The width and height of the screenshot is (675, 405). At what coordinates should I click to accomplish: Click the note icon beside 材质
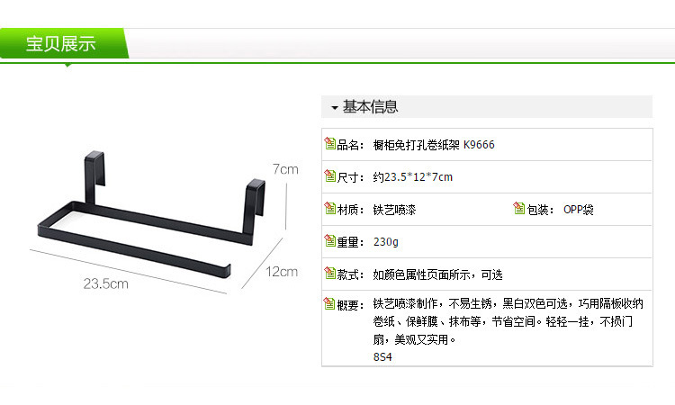(x=329, y=208)
